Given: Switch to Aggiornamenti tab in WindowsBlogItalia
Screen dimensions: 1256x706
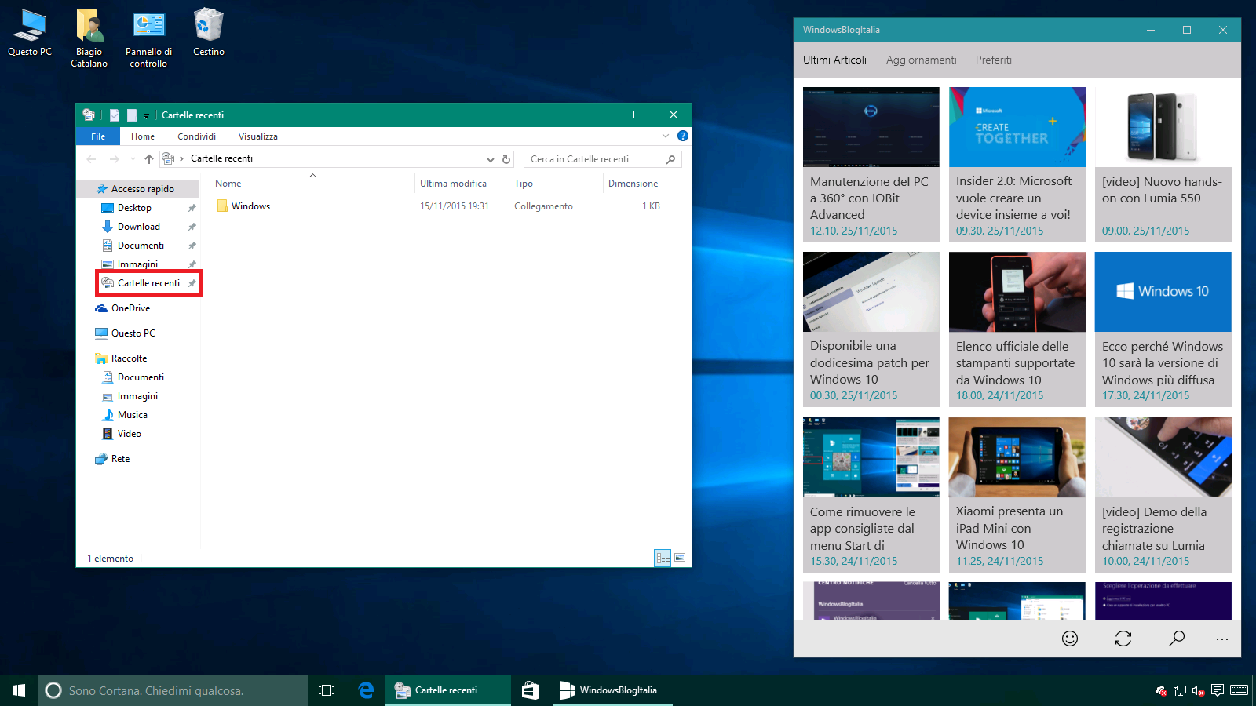Looking at the screenshot, I should (x=922, y=60).
